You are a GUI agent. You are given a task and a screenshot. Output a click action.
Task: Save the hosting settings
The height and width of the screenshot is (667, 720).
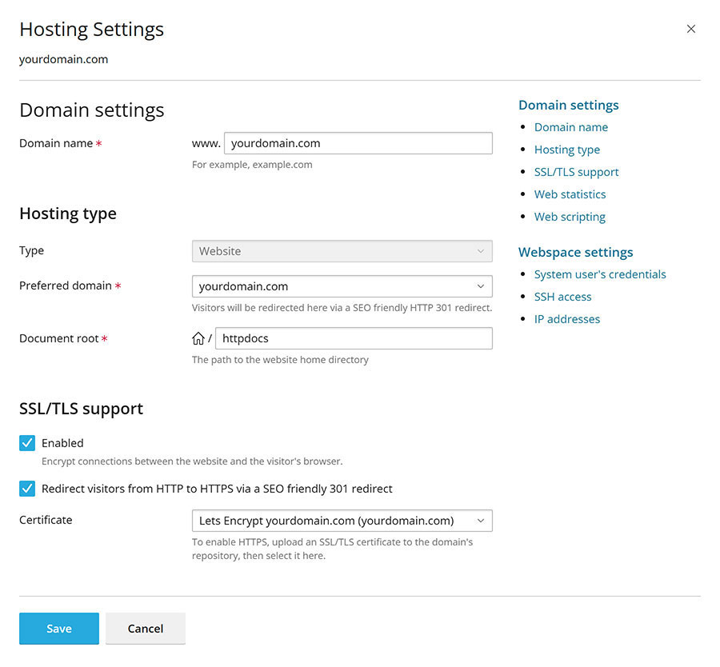coord(58,629)
